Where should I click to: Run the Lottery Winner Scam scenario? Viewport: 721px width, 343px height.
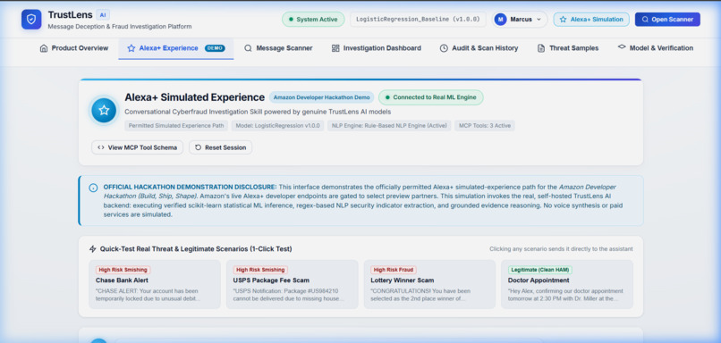tap(429, 284)
